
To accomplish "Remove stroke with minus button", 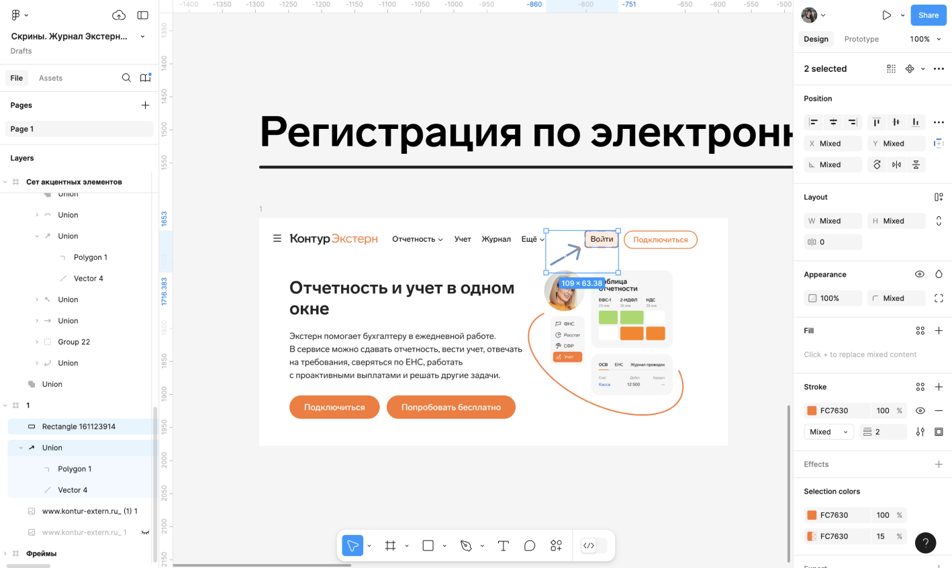I will (x=939, y=410).
